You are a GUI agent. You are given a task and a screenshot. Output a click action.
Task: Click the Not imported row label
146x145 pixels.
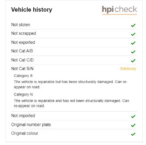pyautogui.click(x=23, y=116)
